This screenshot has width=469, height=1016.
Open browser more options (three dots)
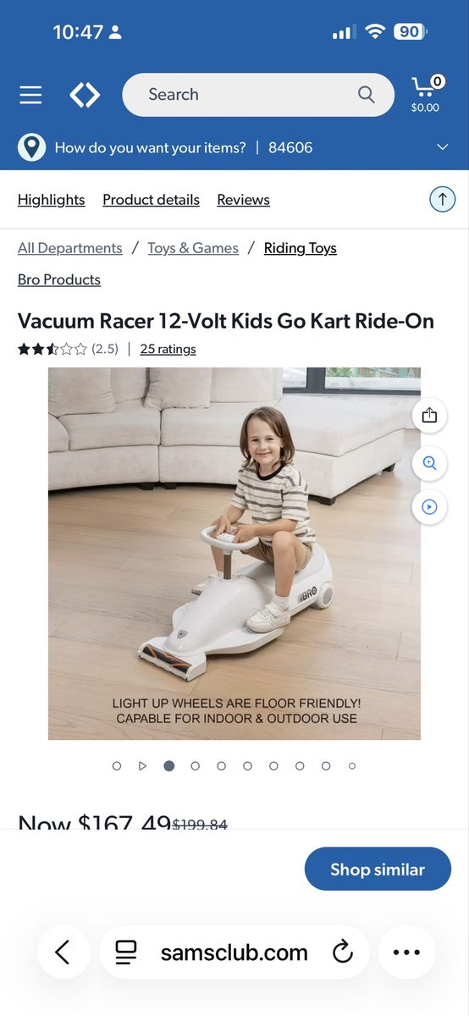(406, 952)
